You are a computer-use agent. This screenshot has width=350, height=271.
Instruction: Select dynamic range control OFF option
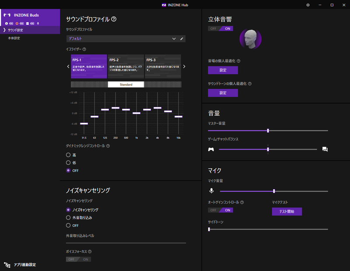coord(68,170)
